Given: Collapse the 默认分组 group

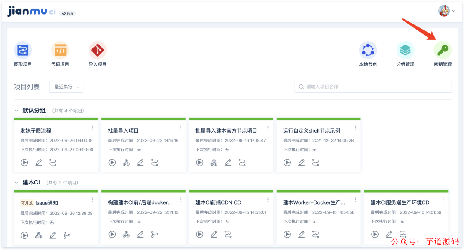Looking at the screenshot, I should [16, 111].
